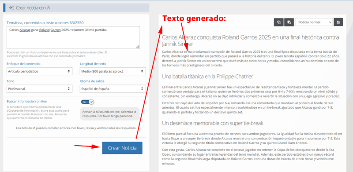Click the paragraph starting El último parcial fue
This screenshot has width=353, height=172.
[252, 138]
